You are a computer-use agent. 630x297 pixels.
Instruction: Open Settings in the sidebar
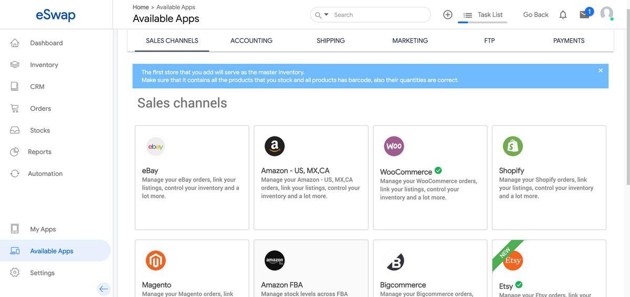click(43, 273)
